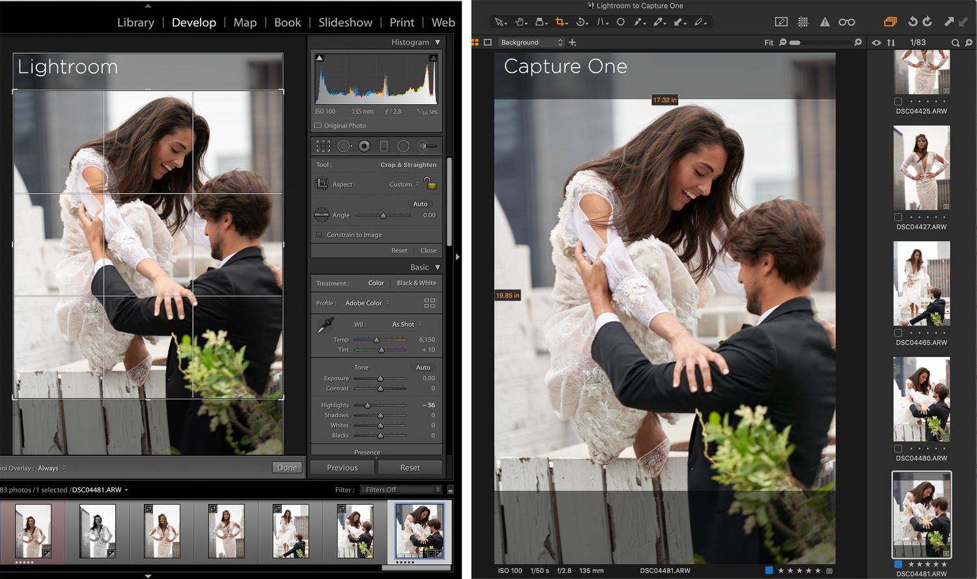Select the Keystone tool in Capture One
The width and height of the screenshot is (977, 579).
[603, 22]
